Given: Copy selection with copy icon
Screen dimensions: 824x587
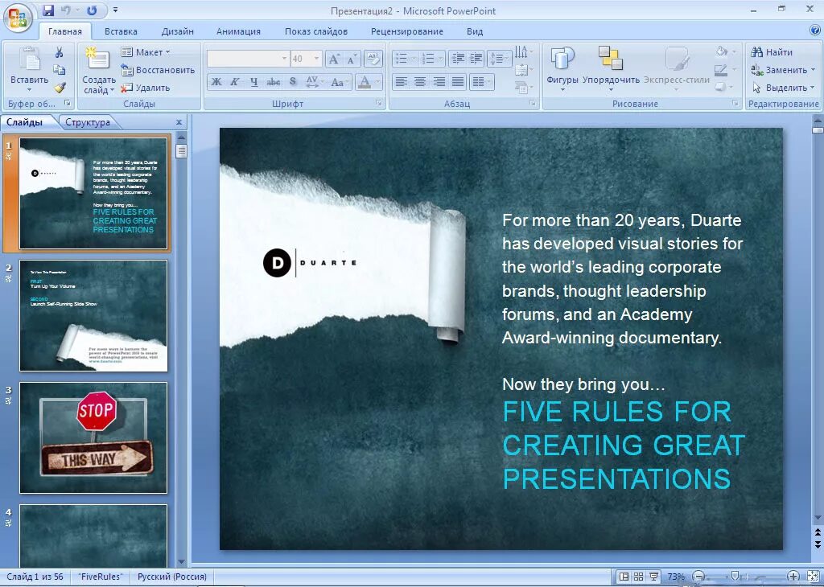Looking at the screenshot, I should 59,70.
